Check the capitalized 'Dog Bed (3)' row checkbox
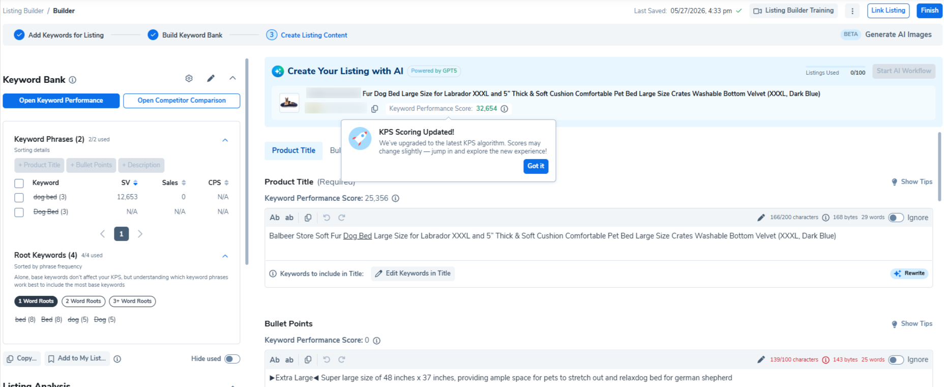 click(19, 213)
